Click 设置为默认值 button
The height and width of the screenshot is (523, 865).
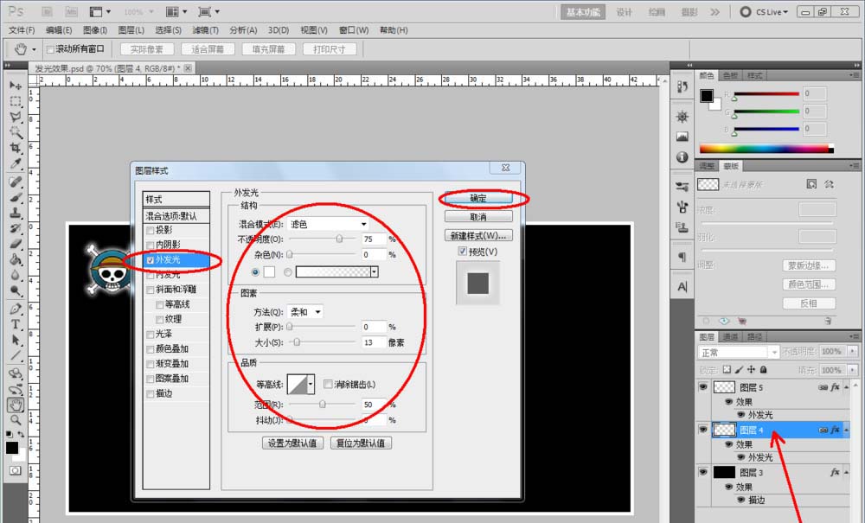point(292,443)
